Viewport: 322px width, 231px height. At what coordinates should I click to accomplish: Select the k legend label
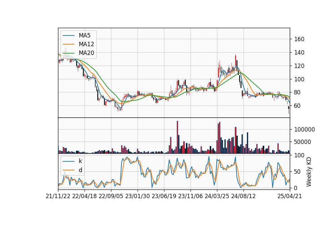80,161
